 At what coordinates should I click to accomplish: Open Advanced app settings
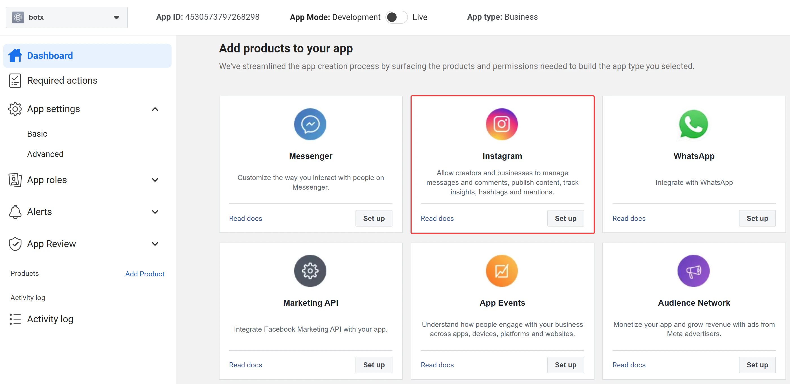point(45,154)
